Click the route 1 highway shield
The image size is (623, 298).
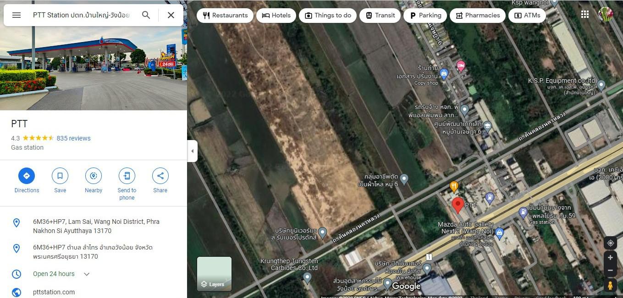click(x=429, y=257)
